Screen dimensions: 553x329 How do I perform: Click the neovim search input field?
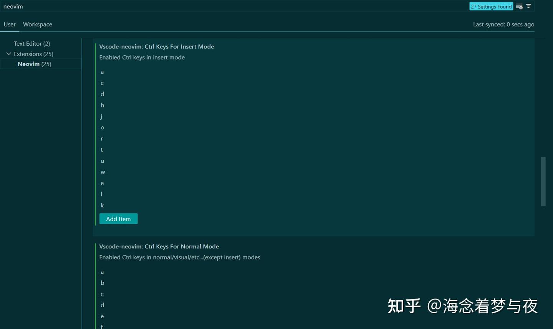[x=154, y=6]
